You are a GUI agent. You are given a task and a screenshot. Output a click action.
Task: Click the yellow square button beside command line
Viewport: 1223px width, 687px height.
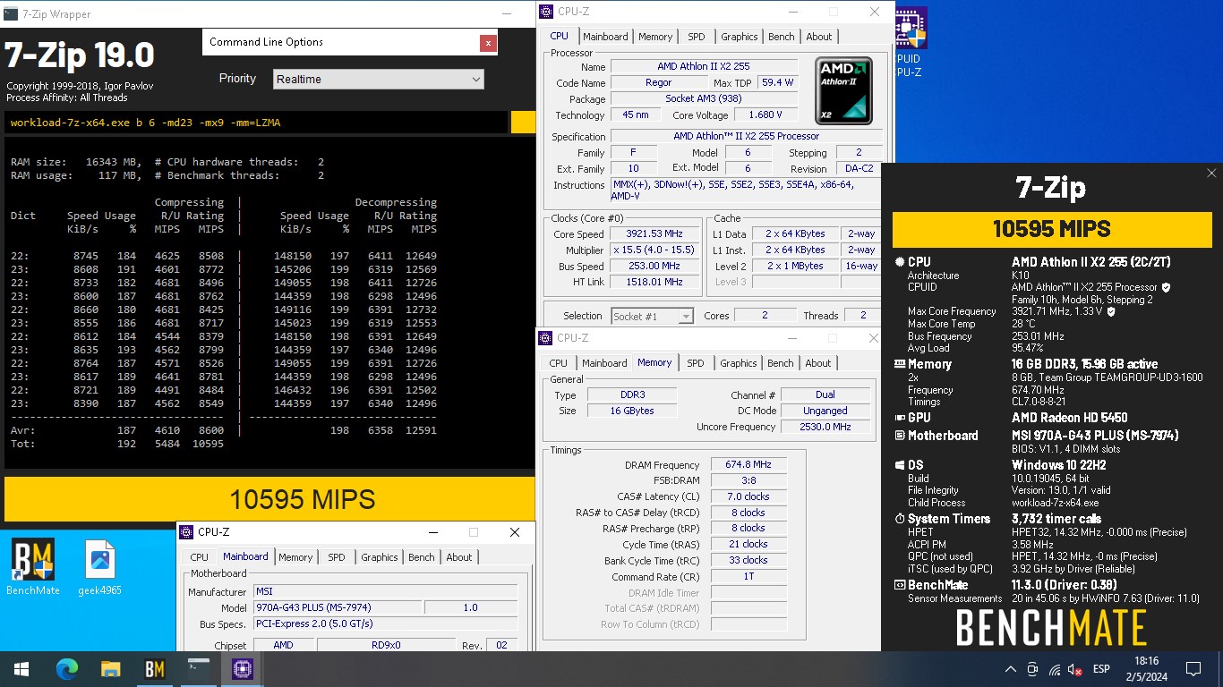point(523,123)
